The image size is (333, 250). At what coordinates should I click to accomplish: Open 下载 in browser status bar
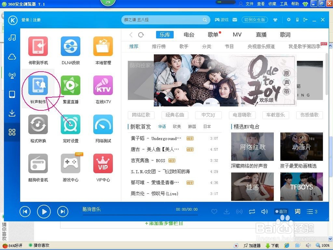(272, 246)
